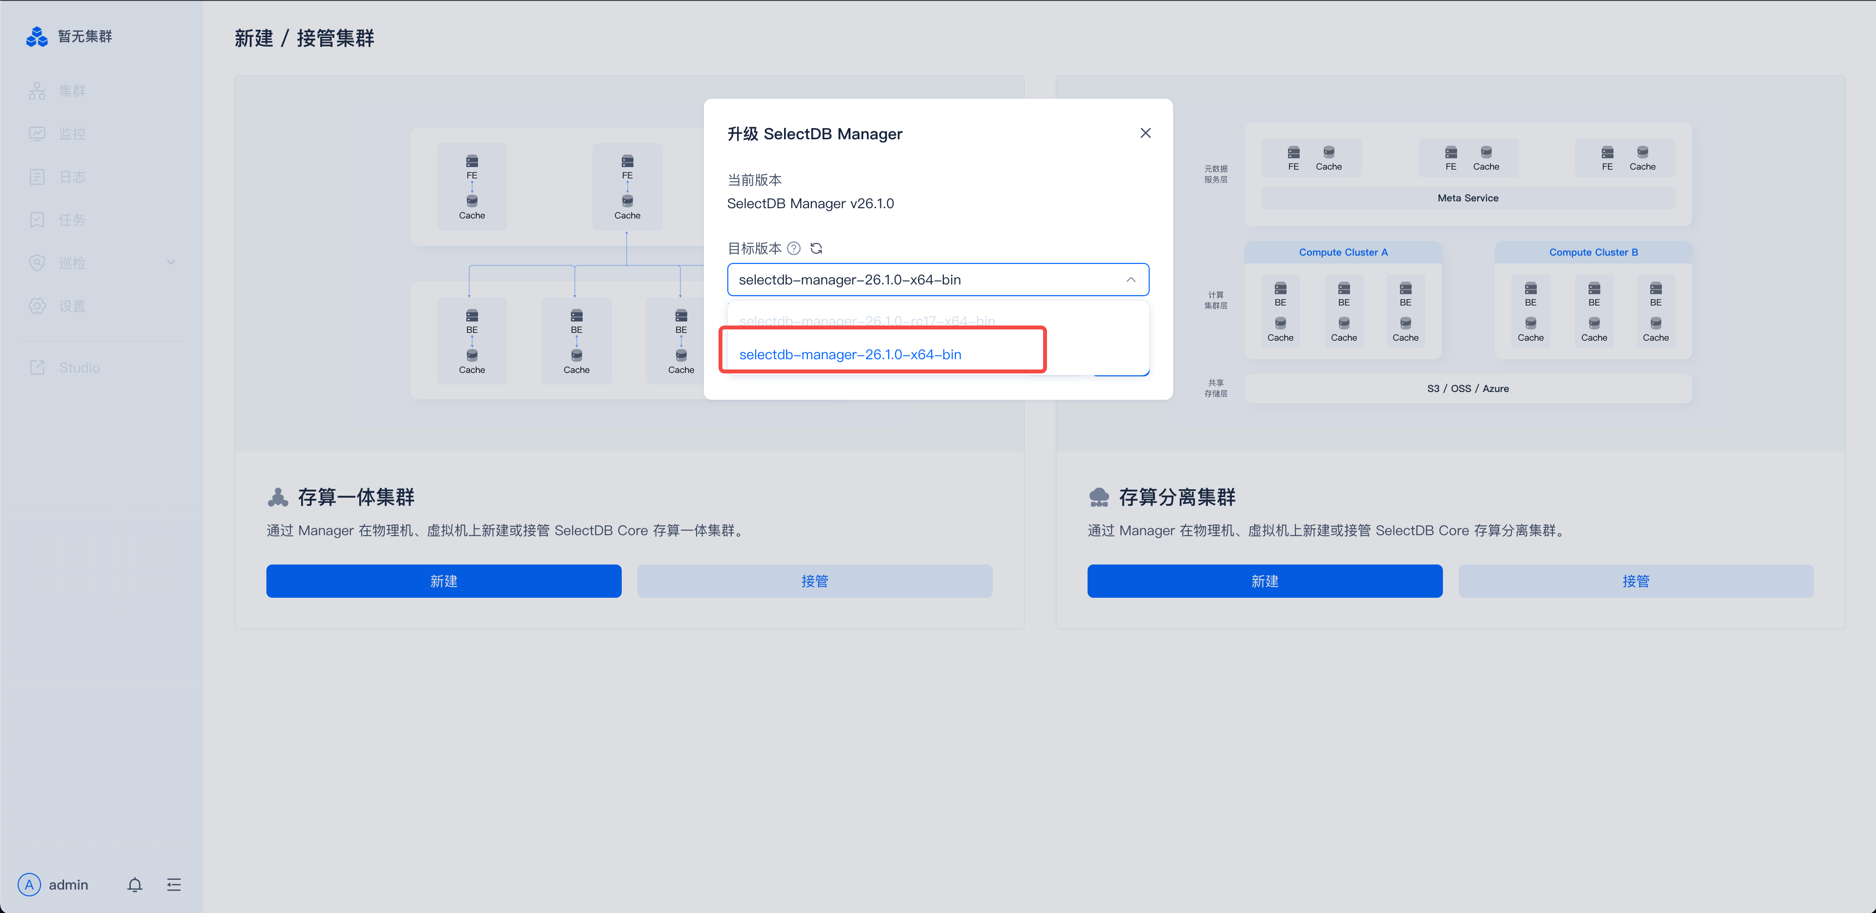The width and height of the screenshot is (1876, 913).
Task: Click the 存算分离集群 cloud heading icon
Action: 1099,497
